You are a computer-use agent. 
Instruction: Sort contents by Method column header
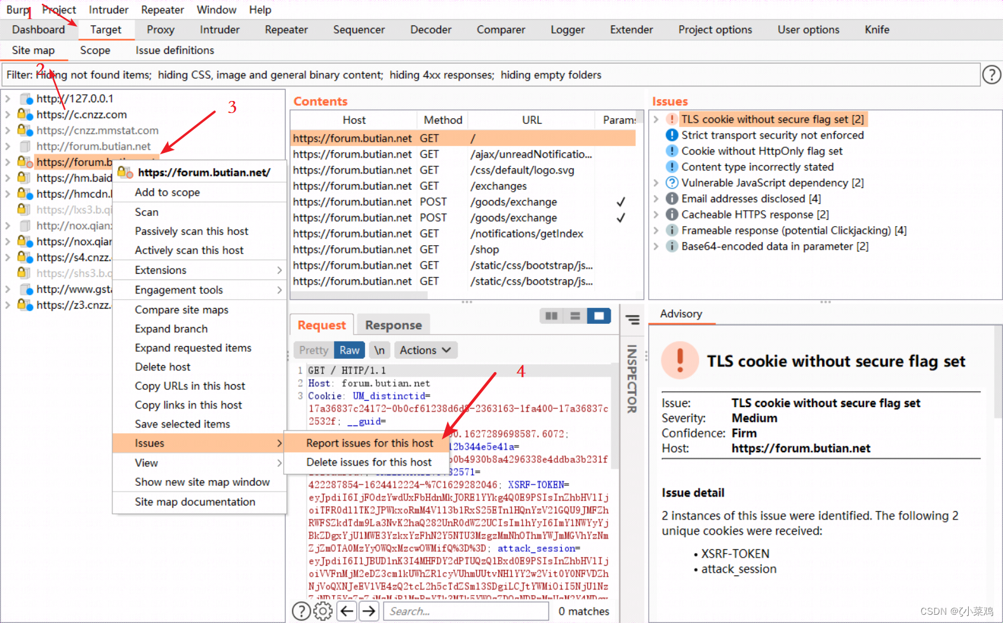[443, 120]
